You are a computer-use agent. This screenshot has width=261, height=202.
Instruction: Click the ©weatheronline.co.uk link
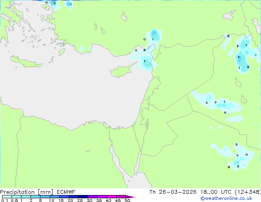226,198
